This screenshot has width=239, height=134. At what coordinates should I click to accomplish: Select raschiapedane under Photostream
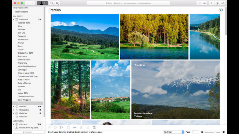[x=22, y=12]
